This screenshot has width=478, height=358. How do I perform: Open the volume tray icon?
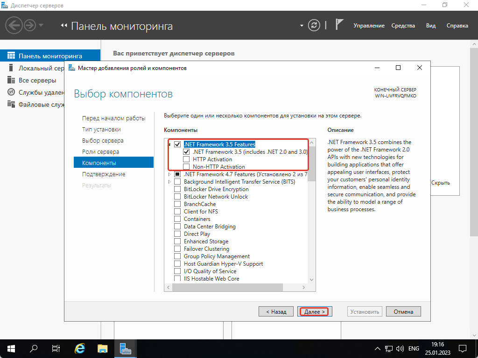pyautogui.click(x=400, y=349)
